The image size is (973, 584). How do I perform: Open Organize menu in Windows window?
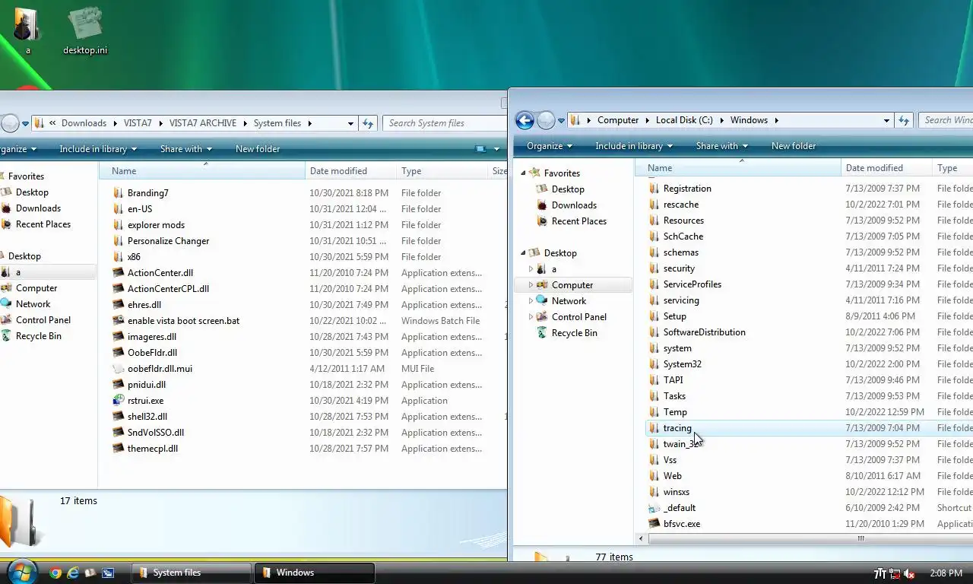click(549, 146)
